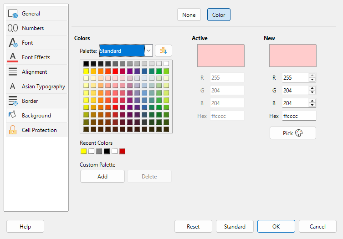This screenshot has width=343, height=239.
Task: Click the Active color preview box
Action: [x=221, y=56]
